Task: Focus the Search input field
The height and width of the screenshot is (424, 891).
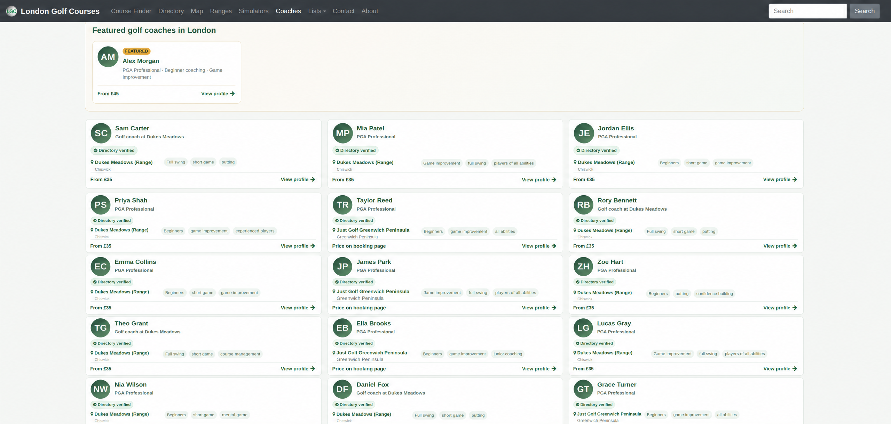Action: tap(807, 11)
